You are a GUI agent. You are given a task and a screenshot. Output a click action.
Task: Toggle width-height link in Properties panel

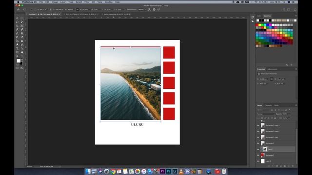[272, 79]
